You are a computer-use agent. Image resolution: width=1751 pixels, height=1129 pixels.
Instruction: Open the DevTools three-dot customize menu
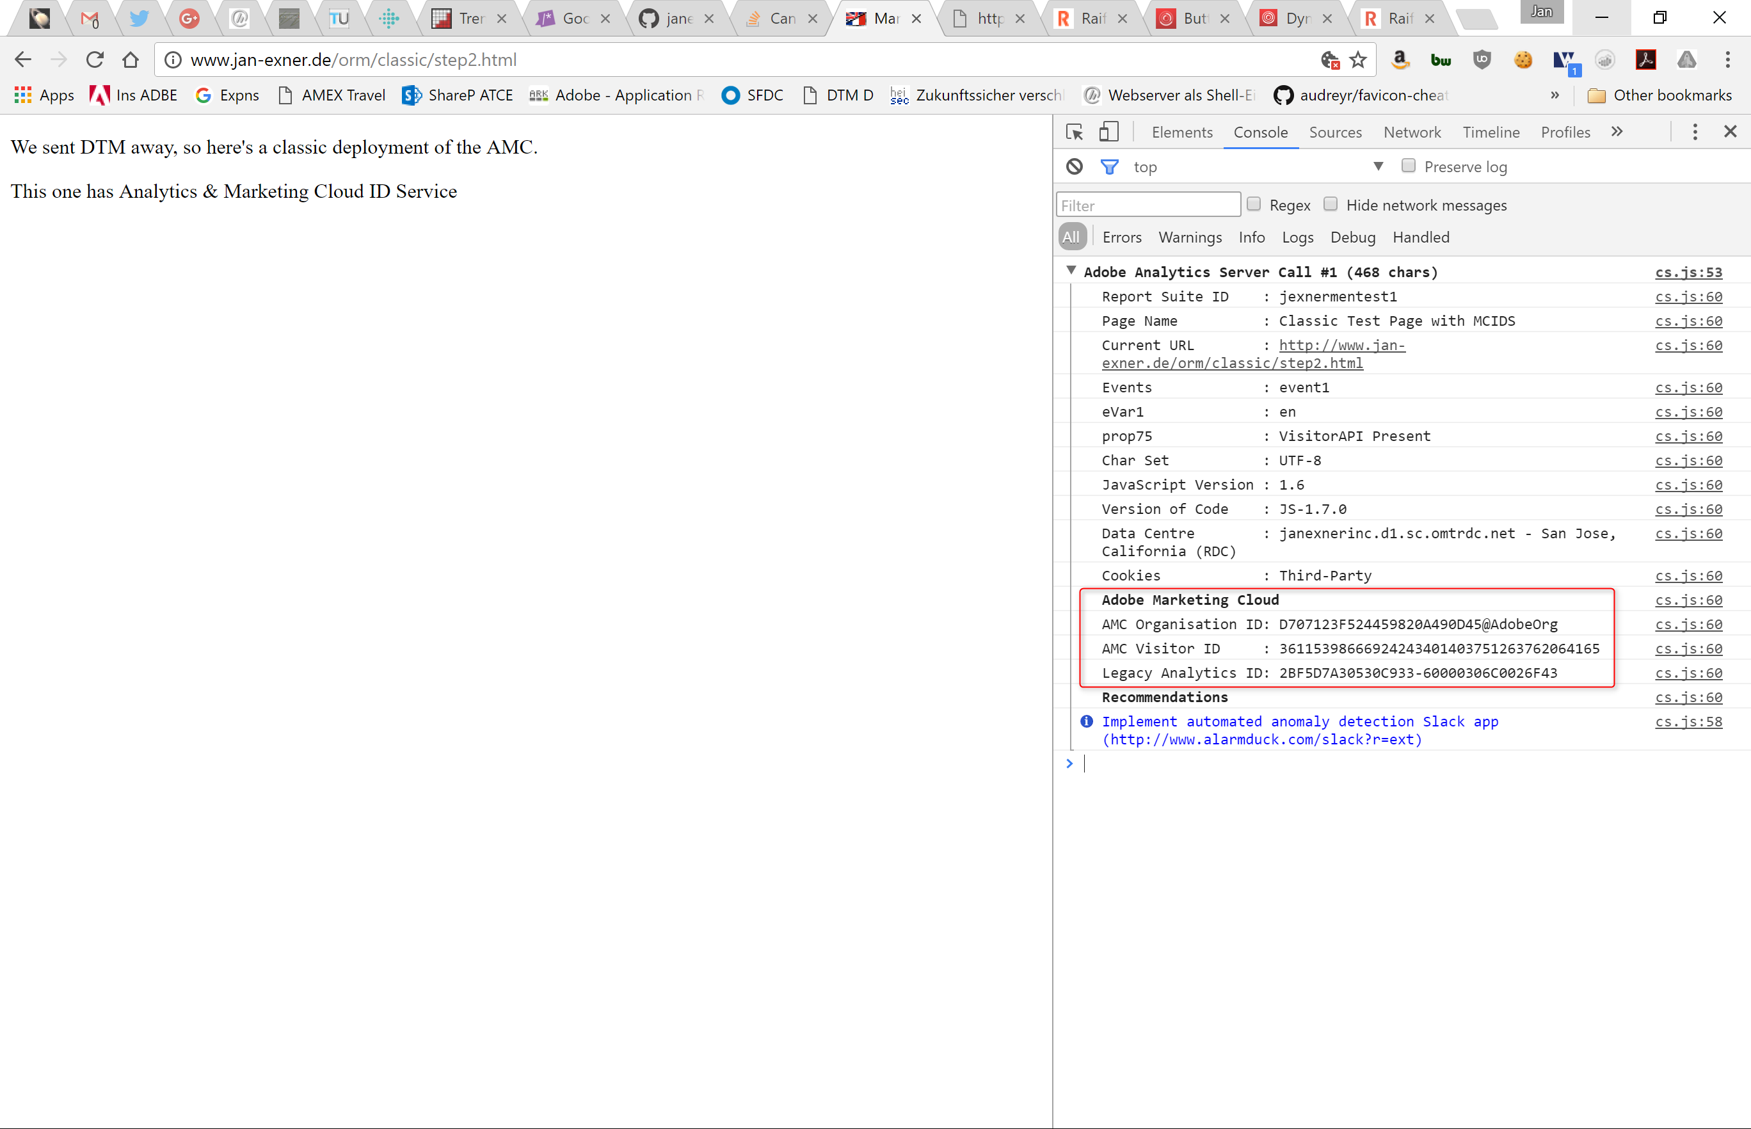coord(1695,132)
